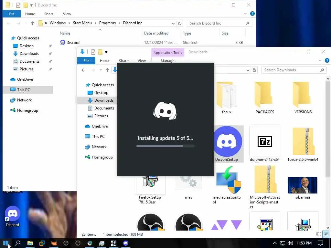Select Network in Downloads window sidebar

pyautogui.click(x=96, y=147)
